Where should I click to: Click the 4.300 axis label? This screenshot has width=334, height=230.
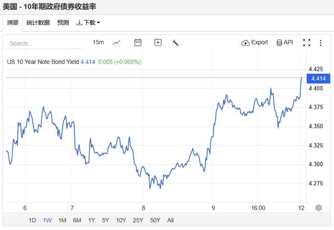point(316,164)
